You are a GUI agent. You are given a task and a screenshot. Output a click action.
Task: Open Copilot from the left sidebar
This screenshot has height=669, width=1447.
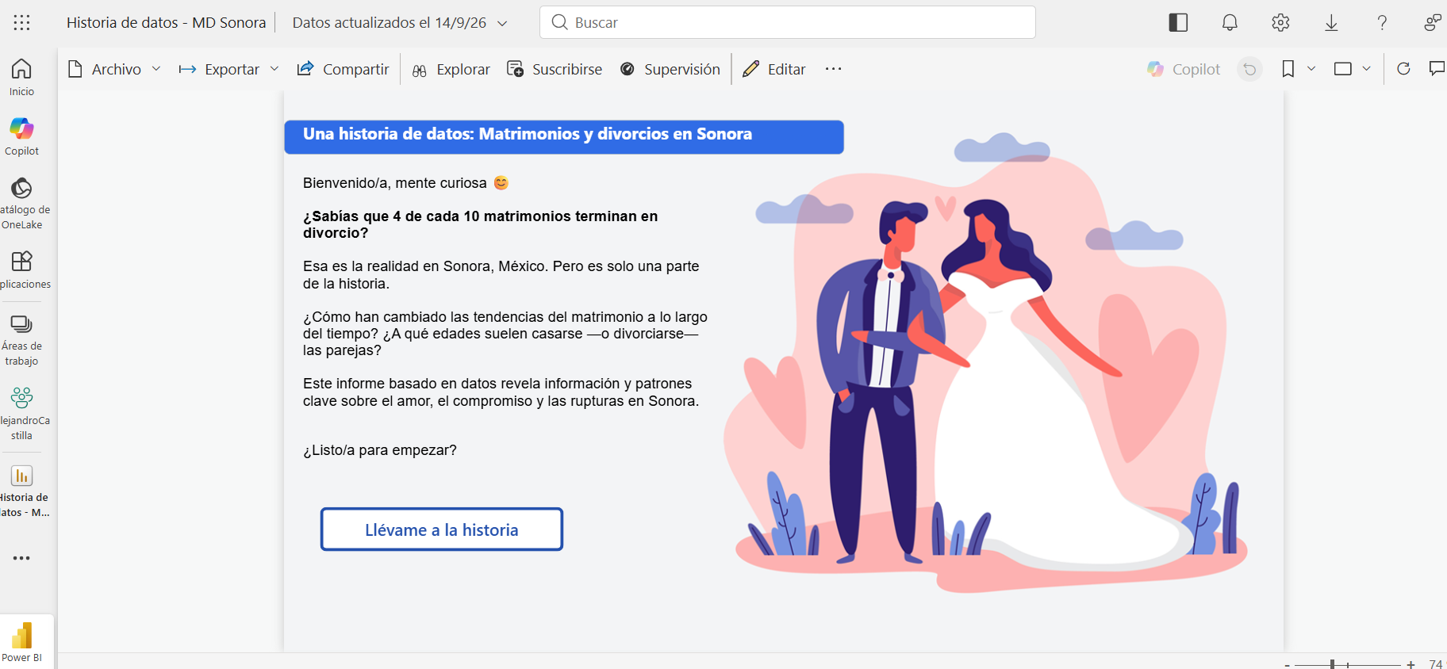[x=21, y=136]
